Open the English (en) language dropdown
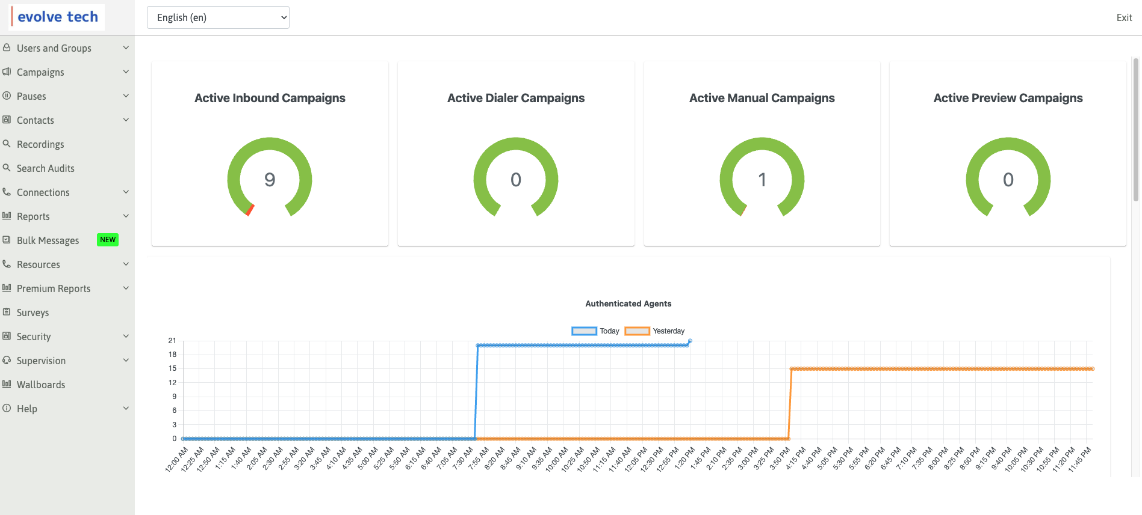Viewport: 1142px width, 515px height. [x=218, y=17]
